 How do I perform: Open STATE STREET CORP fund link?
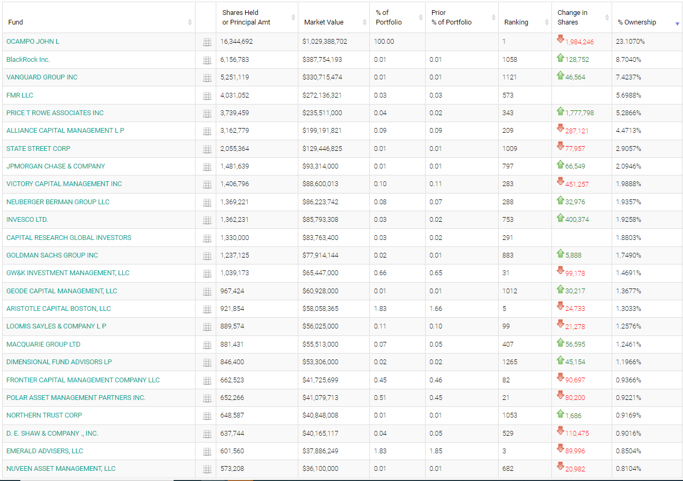tap(38, 148)
